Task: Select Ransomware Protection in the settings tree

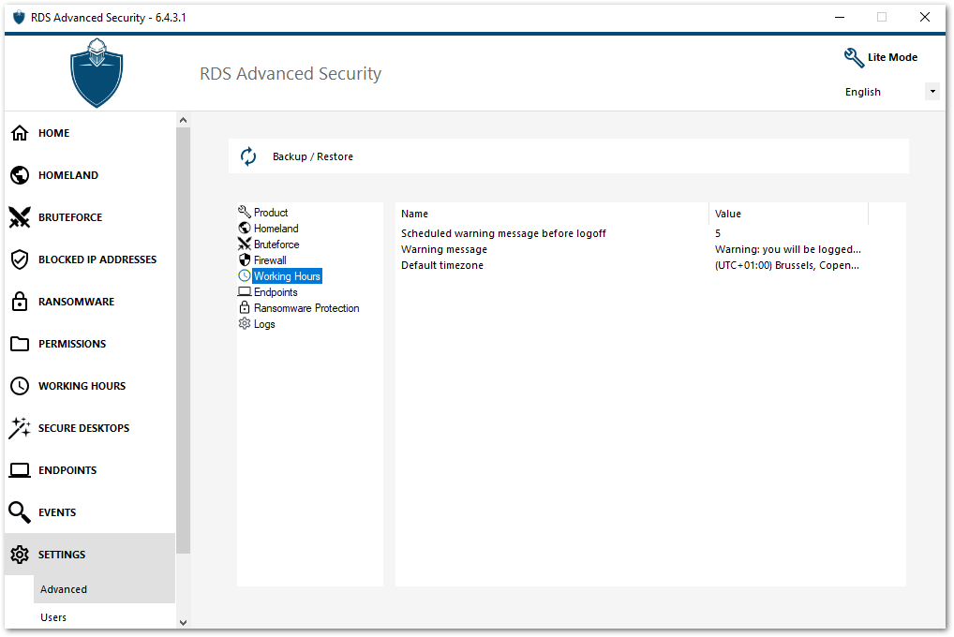Action: pos(306,308)
